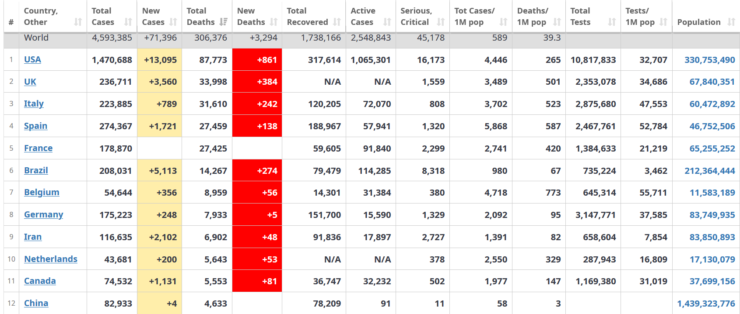Open the USA country link

[x=32, y=59]
